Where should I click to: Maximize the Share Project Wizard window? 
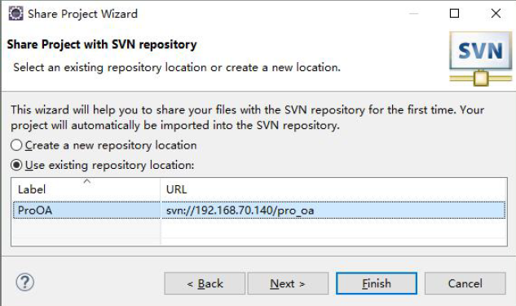pyautogui.click(x=455, y=14)
